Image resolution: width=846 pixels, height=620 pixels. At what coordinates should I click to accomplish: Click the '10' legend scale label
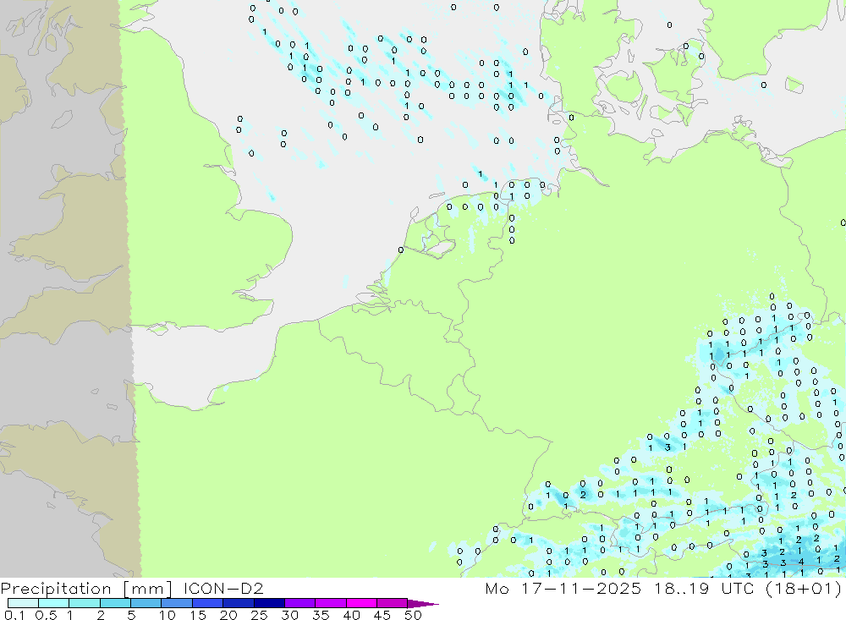coord(167,615)
